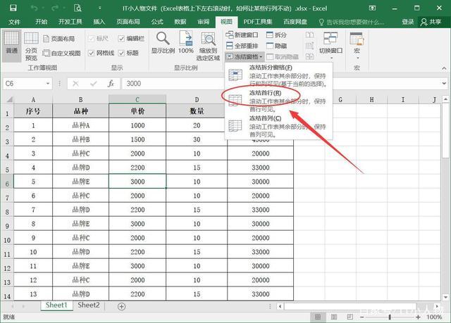Choose Freeze Top Row (冻结首行)
451x323 pixels.
click(278, 101)
